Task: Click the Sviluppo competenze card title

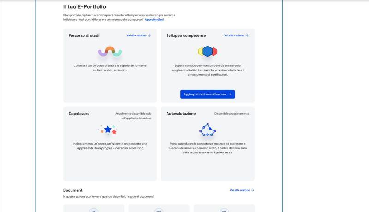Action: click(186, 35)
